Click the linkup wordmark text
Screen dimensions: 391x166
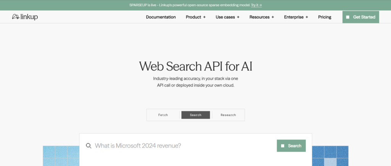(29, 17)
